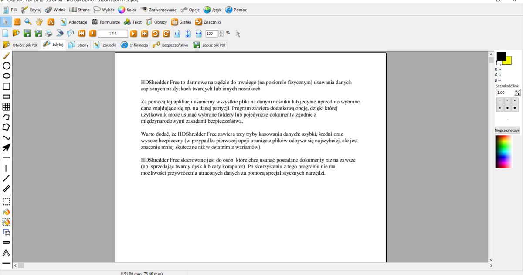Click the yellow background color swatch
The image size is (523, 275).
[x=508, y=61]
